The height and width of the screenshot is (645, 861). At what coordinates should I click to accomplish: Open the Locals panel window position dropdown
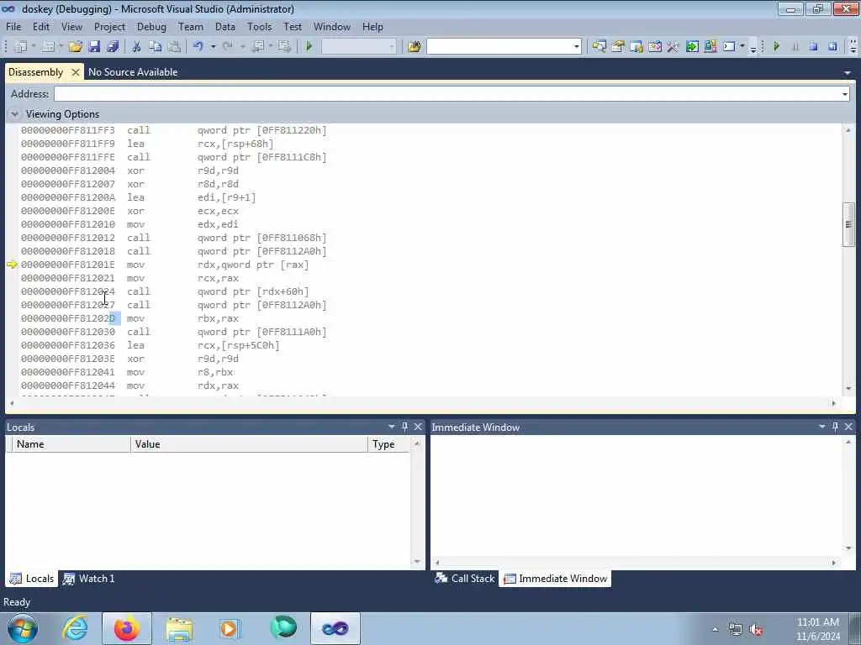pos(392,427)
